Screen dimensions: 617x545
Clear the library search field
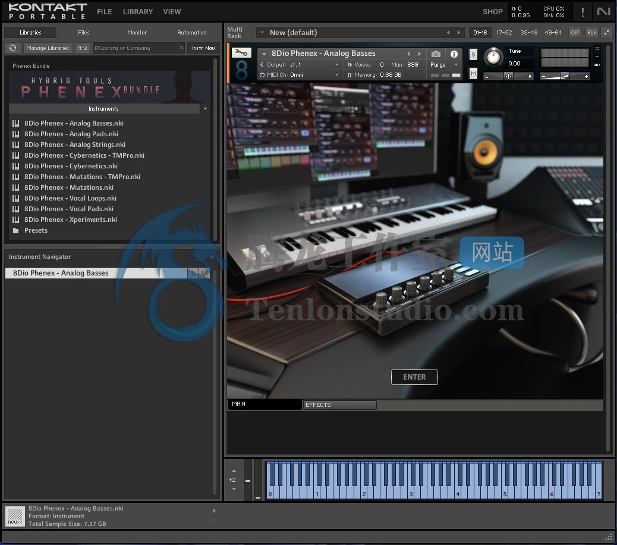181,48
